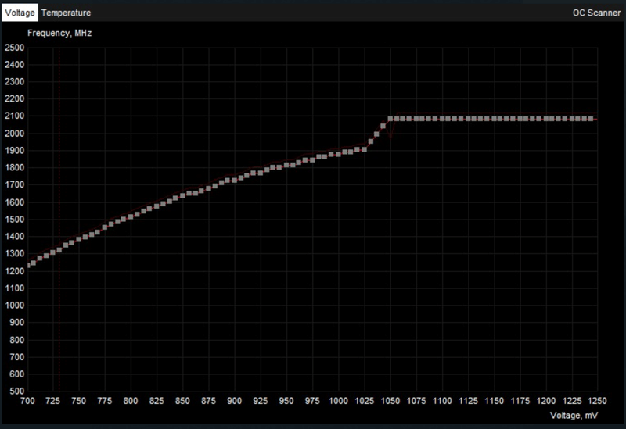Click the 1175 voltage axis label
626x429 pixels.
pos(520,401)
